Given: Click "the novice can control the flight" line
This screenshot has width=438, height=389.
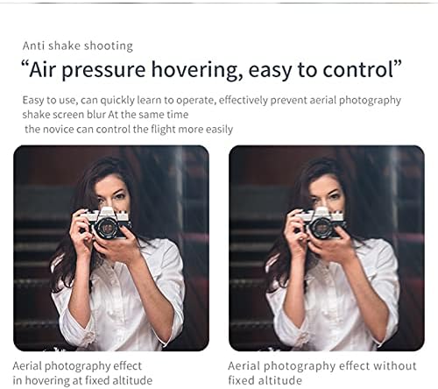Looking at the screenshot, I should tap(129, 129).
